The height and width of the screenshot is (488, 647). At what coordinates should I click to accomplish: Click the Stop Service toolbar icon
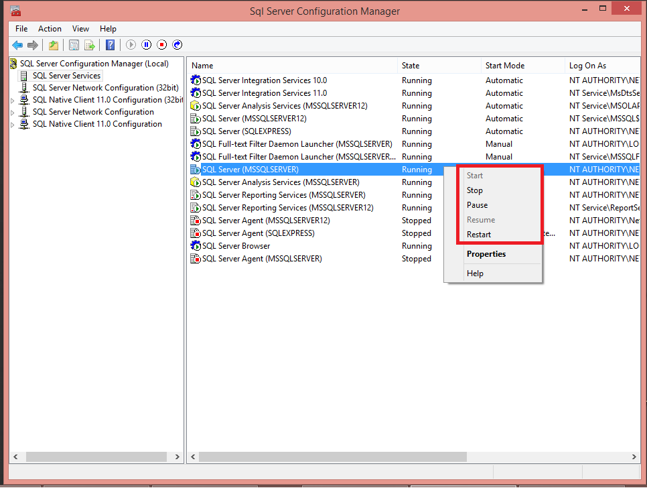pyautogui.click(x=162, y=45)
